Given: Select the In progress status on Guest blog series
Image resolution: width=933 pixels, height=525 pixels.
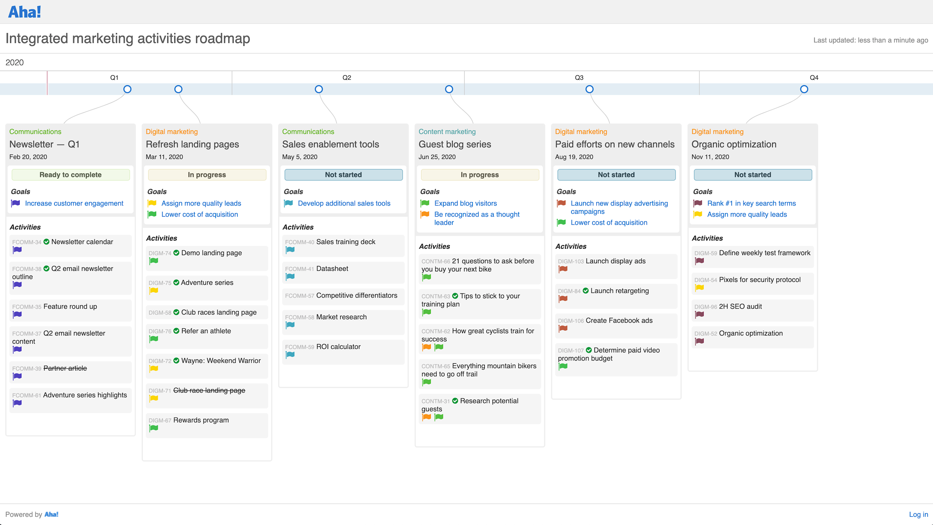Looking at the screenshot, I should [x=479, y=174].
